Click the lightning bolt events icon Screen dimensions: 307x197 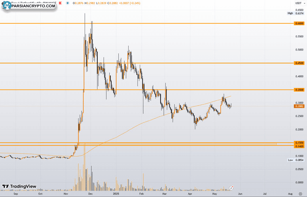click(231, 188)
